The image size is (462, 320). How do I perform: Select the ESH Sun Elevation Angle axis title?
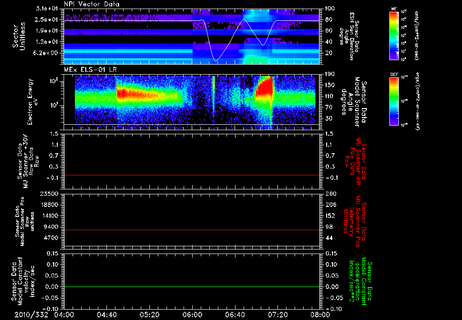tap(349, 36)
